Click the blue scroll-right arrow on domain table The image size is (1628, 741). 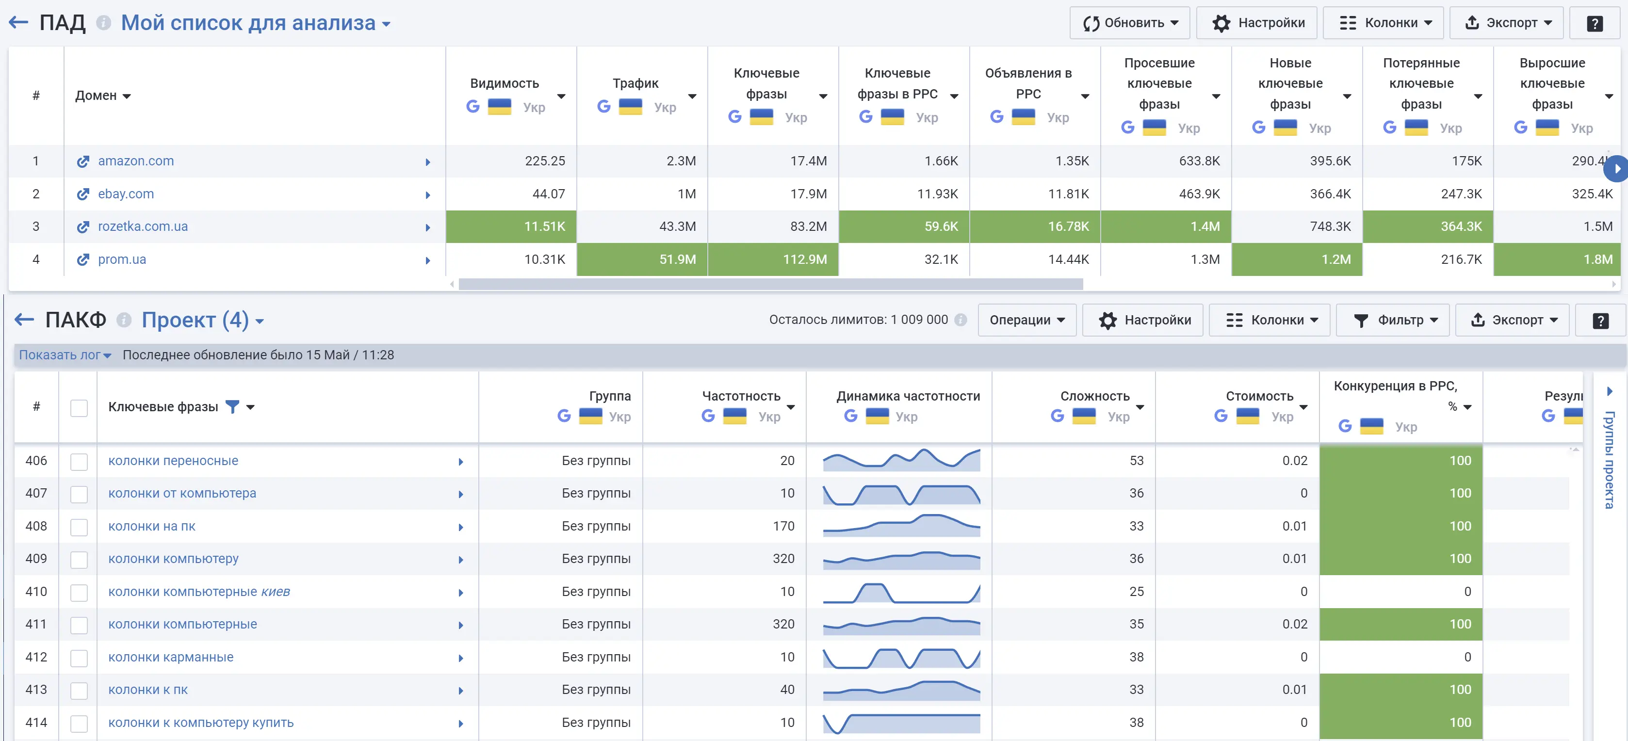click(x=1616, y=169)
